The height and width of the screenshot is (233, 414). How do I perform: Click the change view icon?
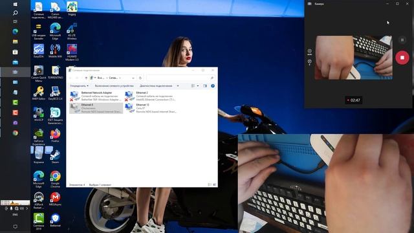click(193, 86)
